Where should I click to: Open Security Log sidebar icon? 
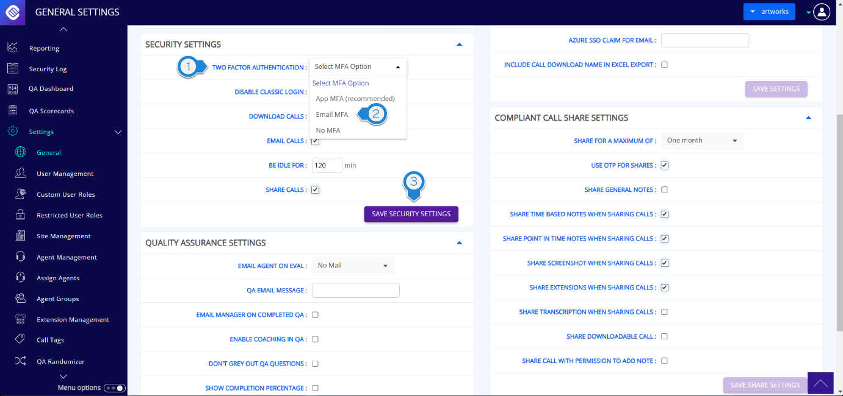click(12, 69)
